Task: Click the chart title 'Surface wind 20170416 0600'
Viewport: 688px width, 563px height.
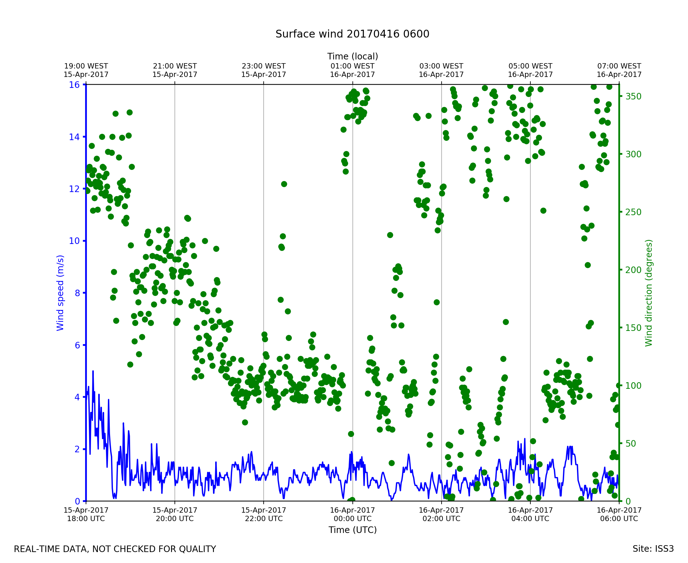Action: (352, 34)
